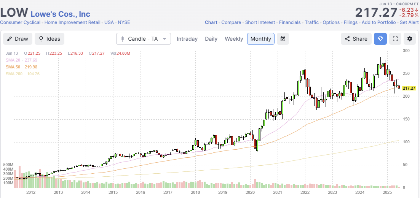Click the 2025 year label on time axis
420x198 pixels.
[x=387, y=192]
